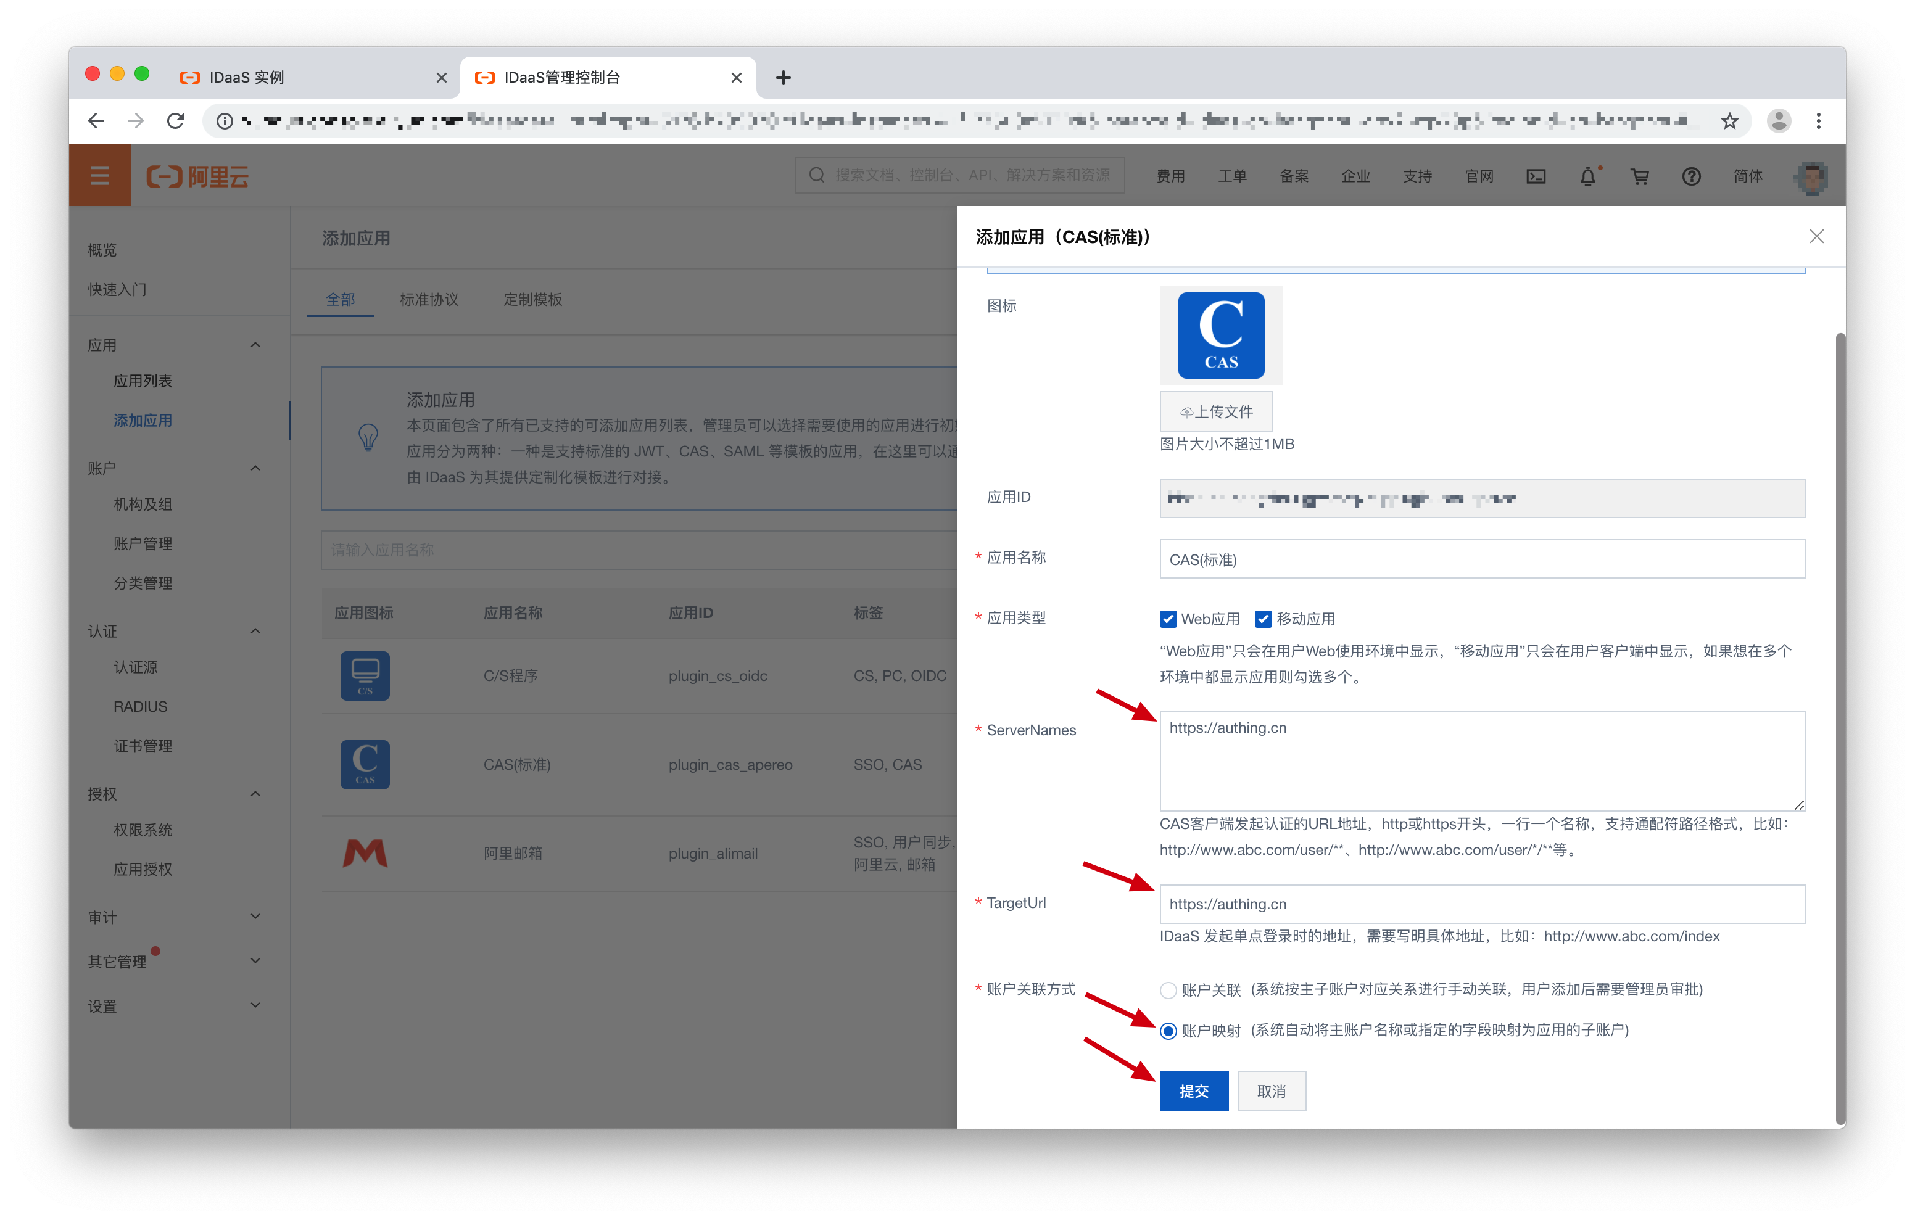Select the 账户映射 radio option
Viewport: 1915px width, 1220px height.
coord(1167,1031)
